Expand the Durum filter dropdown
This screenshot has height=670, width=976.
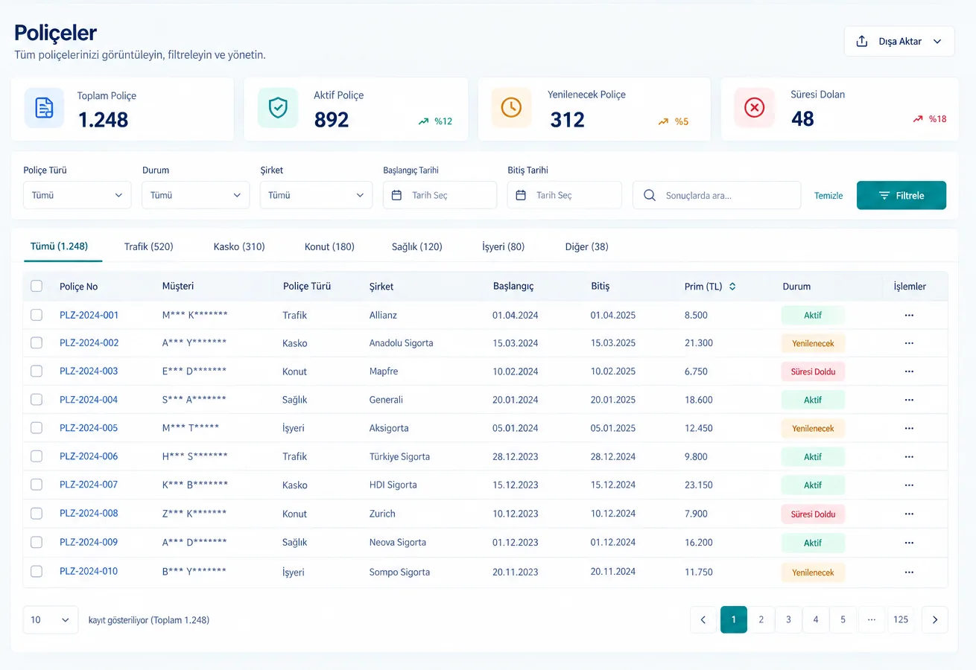(196, 195)
